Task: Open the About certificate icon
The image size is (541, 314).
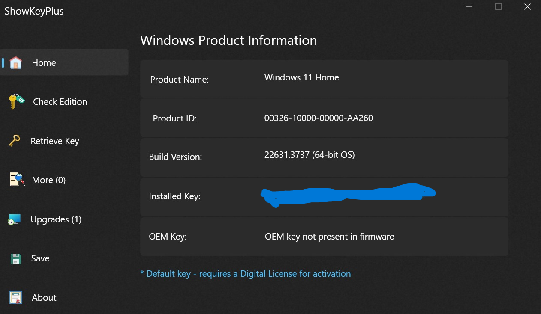Action: pos(16,297)
